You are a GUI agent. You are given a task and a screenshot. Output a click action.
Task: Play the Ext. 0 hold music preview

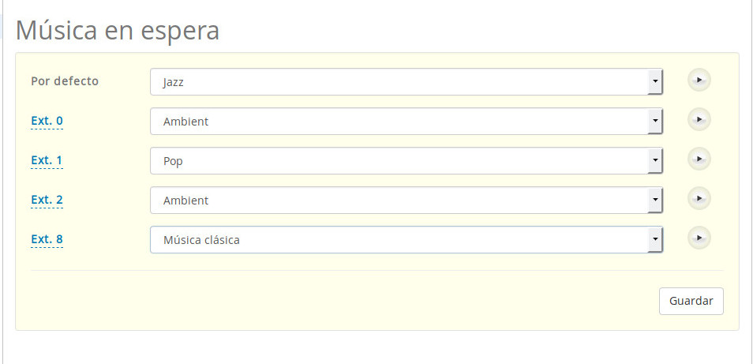[699, 120]
